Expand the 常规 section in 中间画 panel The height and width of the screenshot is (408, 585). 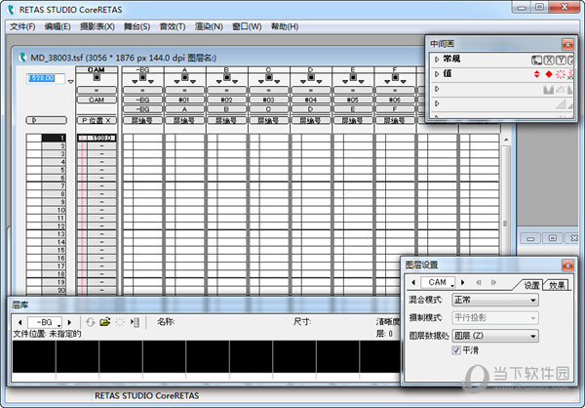[437, 60]
